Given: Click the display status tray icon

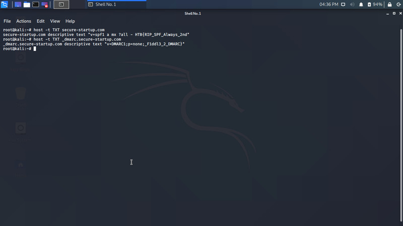Looking at the screenshot, I should [343, 5].
